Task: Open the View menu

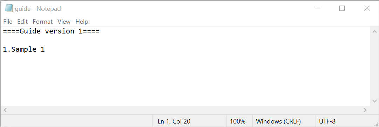Action: [64, 22]
